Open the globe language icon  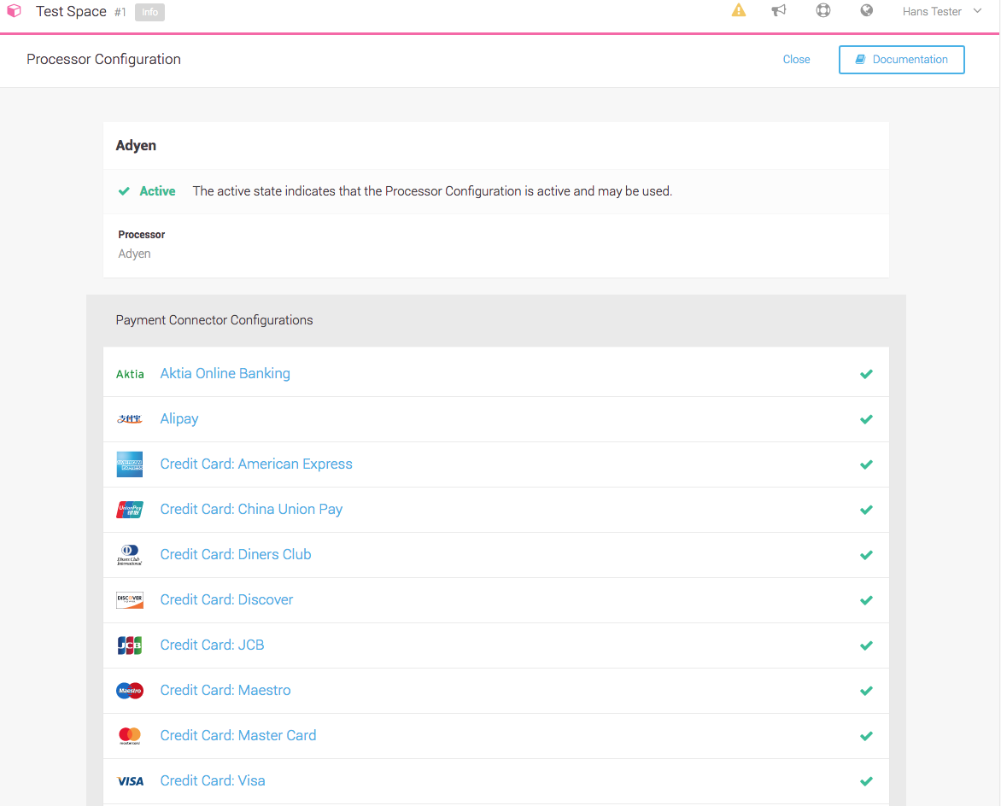(x=866, y=10)
